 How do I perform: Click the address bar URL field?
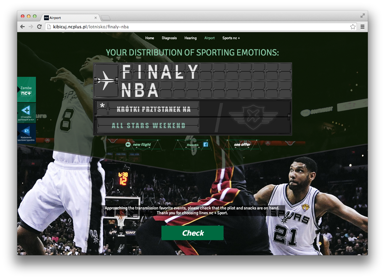(201, 27)
